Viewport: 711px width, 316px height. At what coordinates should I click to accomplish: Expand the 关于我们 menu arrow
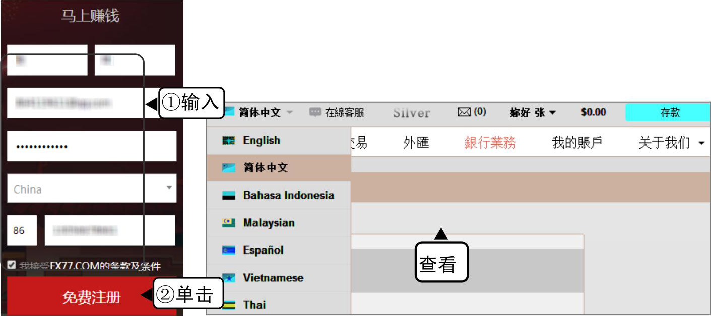point(701,144)
